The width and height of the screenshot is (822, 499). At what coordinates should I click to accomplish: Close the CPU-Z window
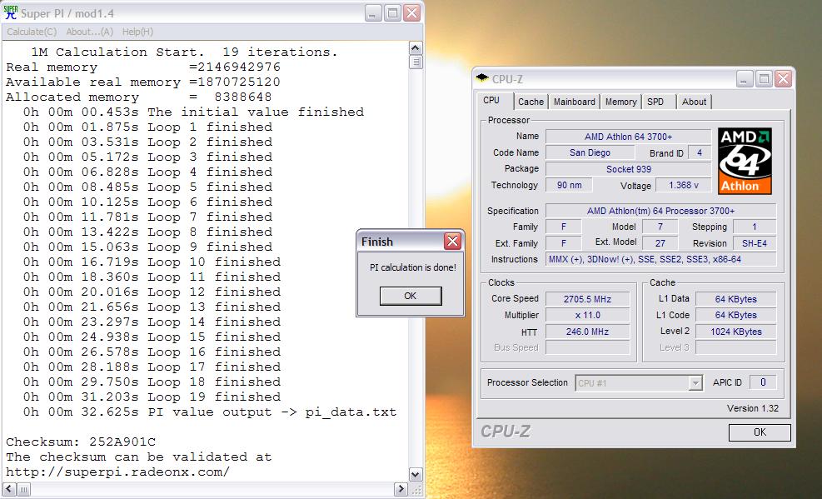[783, 79]
